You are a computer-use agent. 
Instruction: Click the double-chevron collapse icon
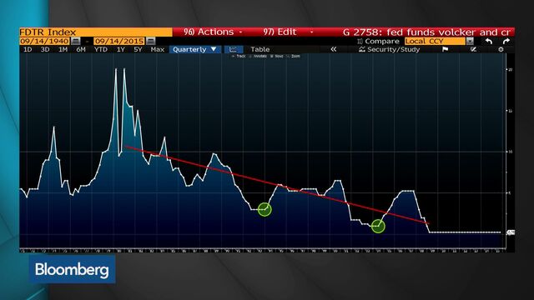[x=334, y=49]
